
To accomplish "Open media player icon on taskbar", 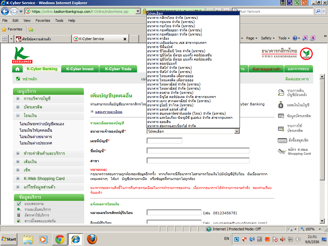I will 44,239.
